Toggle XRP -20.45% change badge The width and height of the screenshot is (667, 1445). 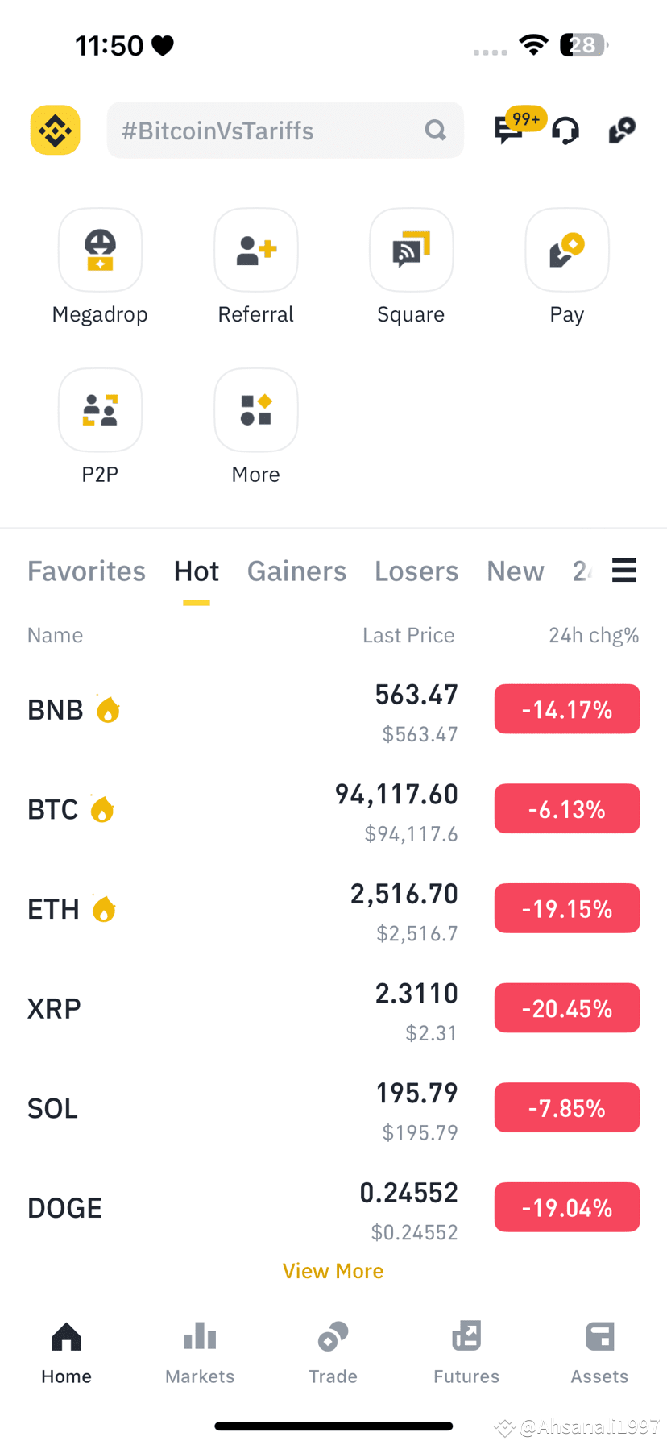[567, 1008]
